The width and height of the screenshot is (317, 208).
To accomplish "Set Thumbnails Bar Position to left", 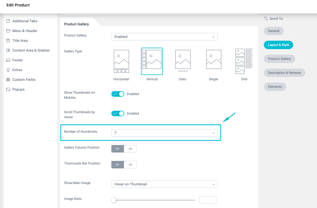I will coord(118,165).
